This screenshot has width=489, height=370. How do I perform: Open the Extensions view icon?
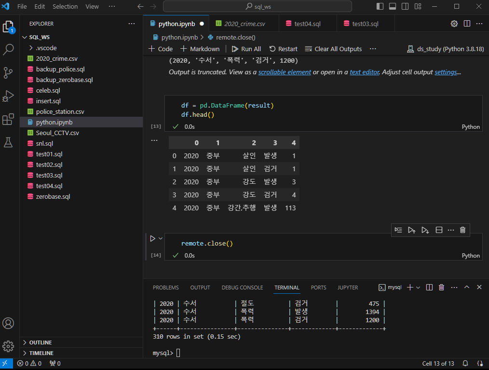click(x=8, y=119)
